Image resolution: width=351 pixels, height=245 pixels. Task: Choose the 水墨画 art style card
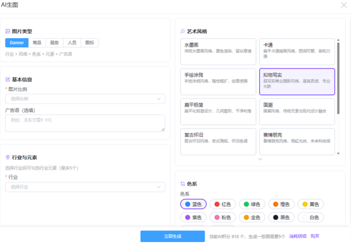point(218,51)
